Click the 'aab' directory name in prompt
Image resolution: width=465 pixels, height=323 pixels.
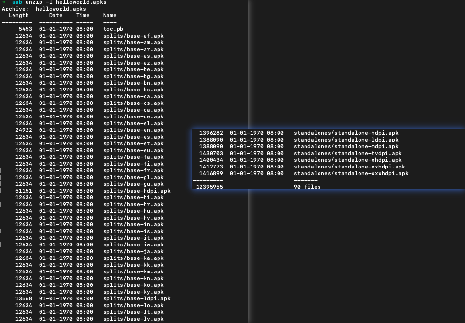tap(17, 2)
